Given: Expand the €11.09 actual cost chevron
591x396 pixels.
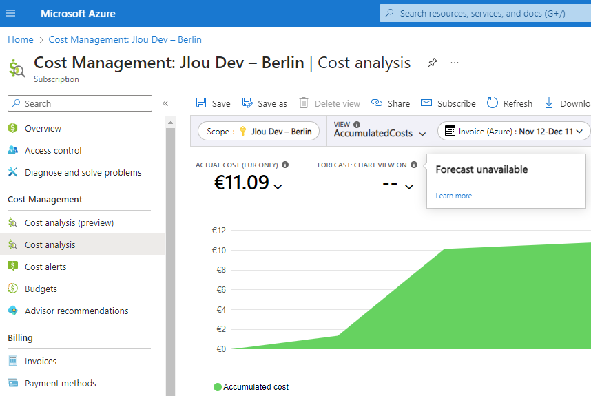Looking at the screenshot, I should coord(278,187).
